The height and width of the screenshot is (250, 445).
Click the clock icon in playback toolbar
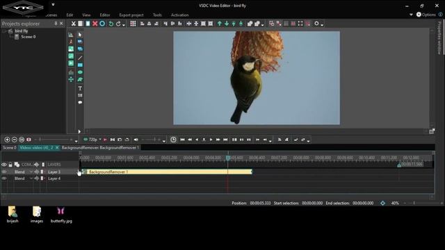pos(173,140)
